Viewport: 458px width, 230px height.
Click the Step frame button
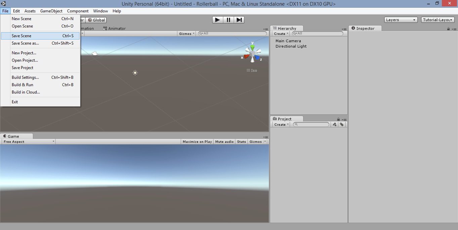click(239, 20)
